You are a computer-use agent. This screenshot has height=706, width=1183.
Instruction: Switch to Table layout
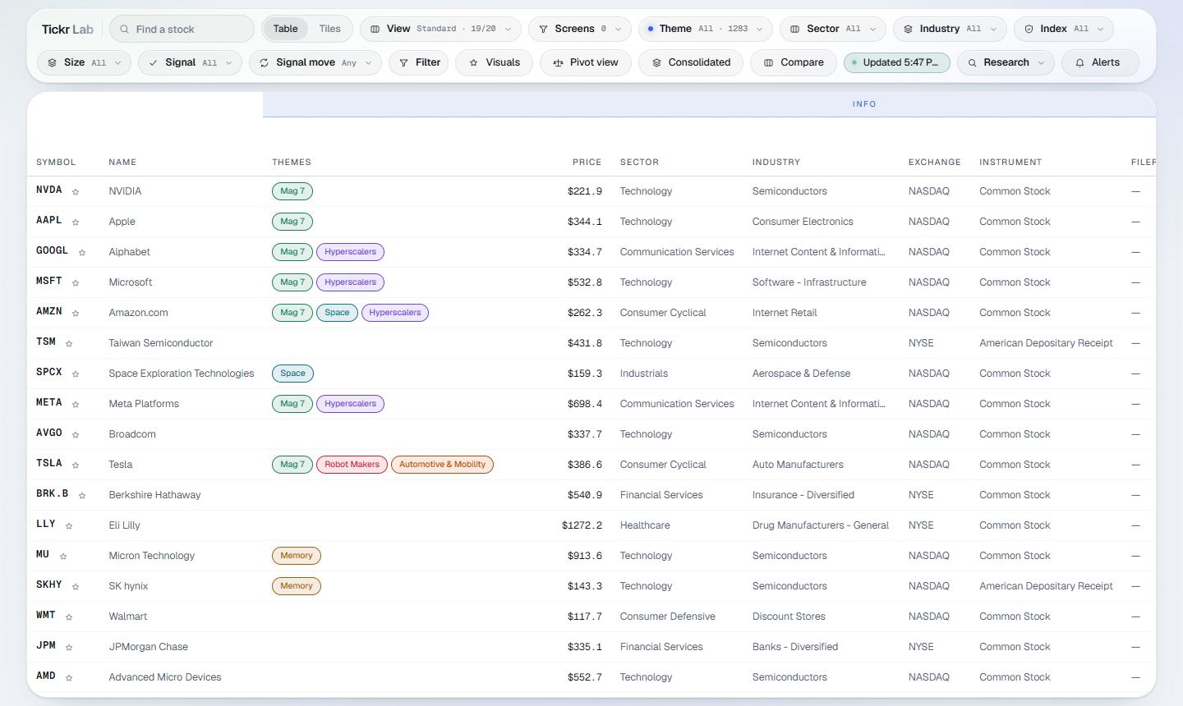[x=285, y=29]
